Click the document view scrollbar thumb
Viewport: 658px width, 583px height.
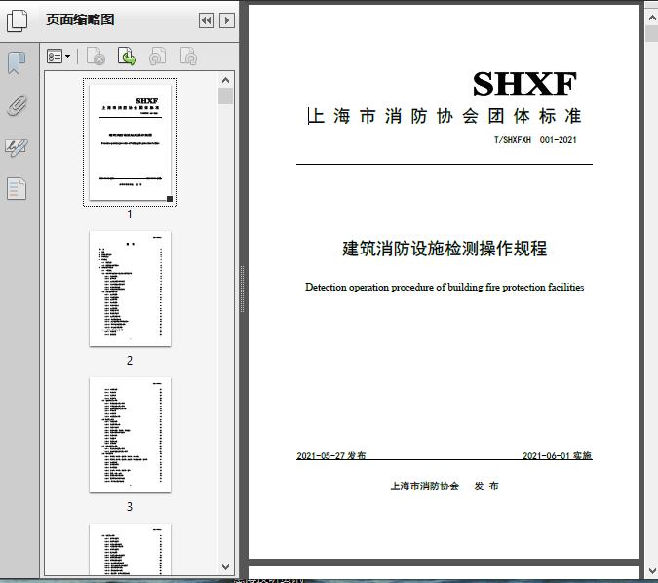[652, 33]
